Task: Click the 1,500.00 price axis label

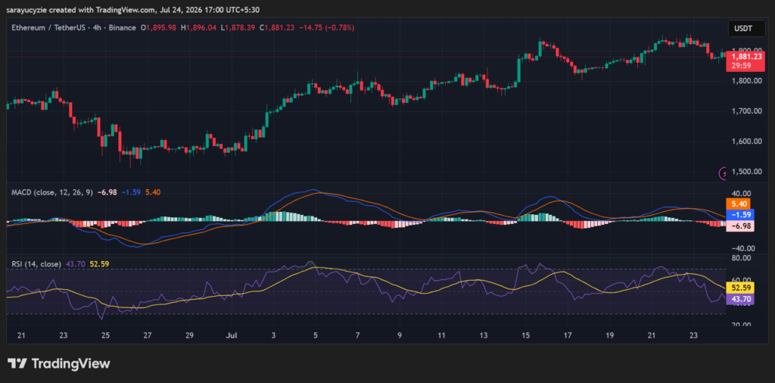Action: click(746, 172)
